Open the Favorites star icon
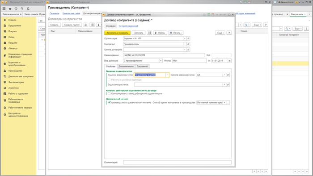This screenshot has height=176, width=313. (10, 8)
